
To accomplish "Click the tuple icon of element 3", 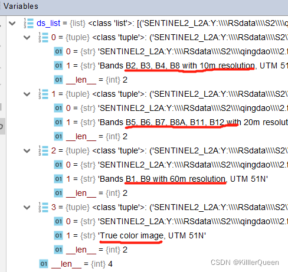I will coord(43,207).
